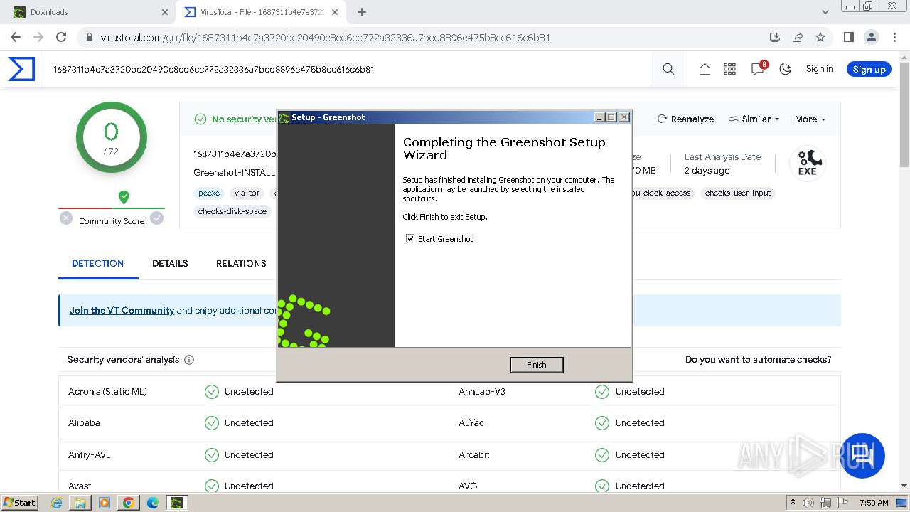Viewport: 910px width, 512px height.
Task: Toggle dark mode moon icon
Action: point(785,69)
